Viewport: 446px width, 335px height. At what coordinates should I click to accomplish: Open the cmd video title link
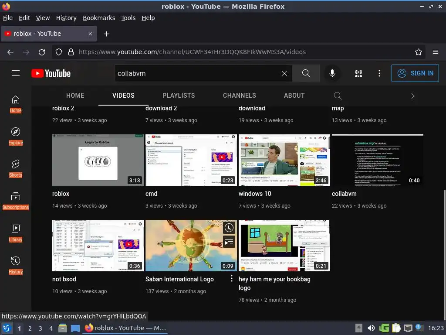pos(151,194)
